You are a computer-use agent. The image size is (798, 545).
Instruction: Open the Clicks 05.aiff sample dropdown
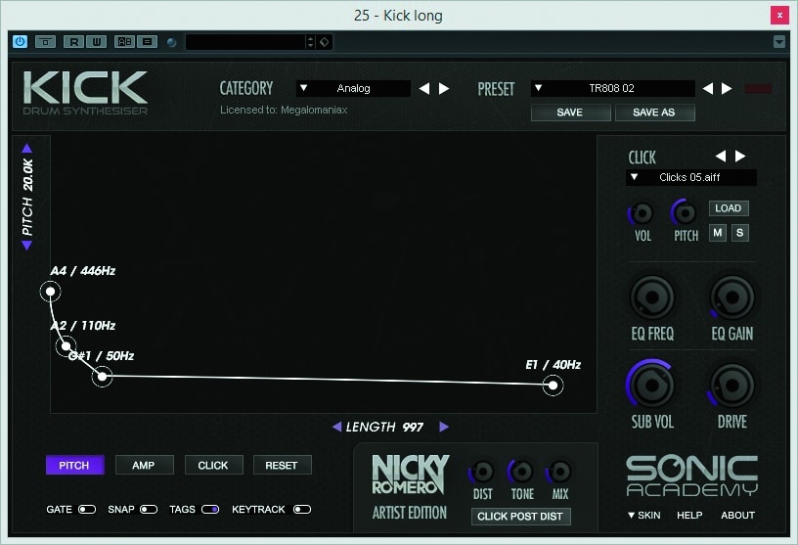[691, 177]
